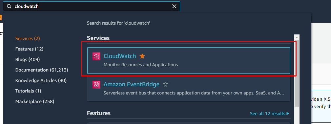
Task: Select the Tutorials (1) filter
Action: tap(28, 91)
